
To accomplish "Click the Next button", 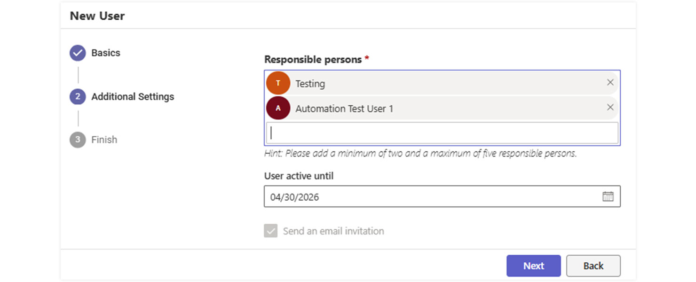I will (x=533, y=266).
